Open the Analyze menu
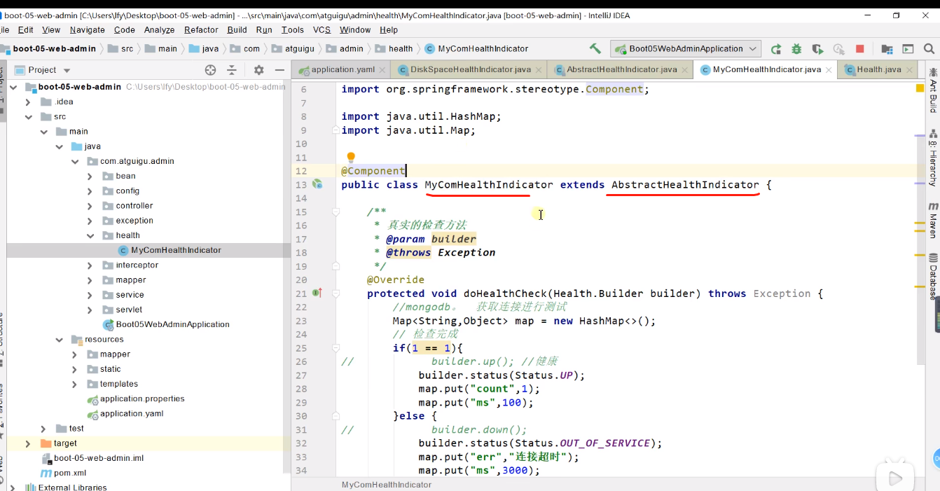The height and width of the screenshot is (491, 940). click(x=159, y=29)
